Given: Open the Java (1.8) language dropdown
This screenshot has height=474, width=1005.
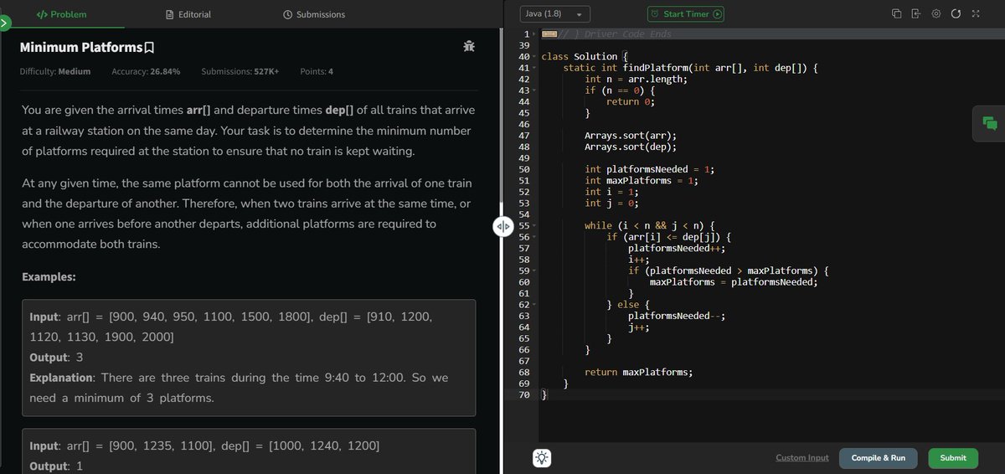Looking at the screenshot, I should [x=555, y=14].
